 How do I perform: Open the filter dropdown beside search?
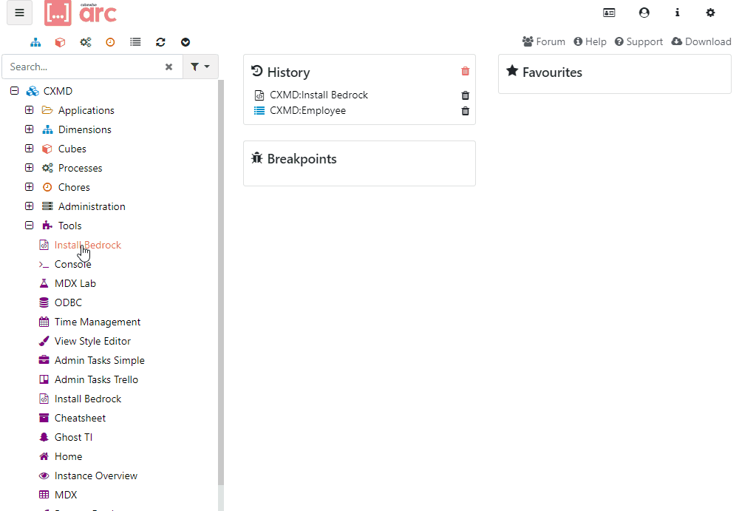click(200, 67)
